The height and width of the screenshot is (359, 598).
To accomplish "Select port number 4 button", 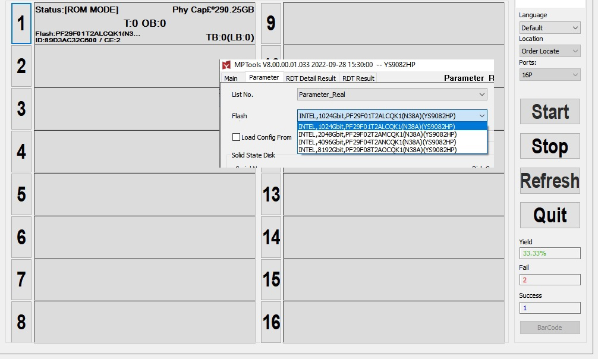I will (x=21, y=152).
